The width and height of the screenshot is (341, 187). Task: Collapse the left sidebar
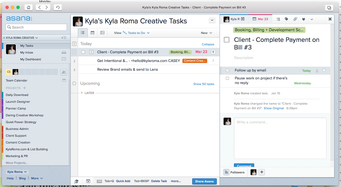(x=64, y=38)
